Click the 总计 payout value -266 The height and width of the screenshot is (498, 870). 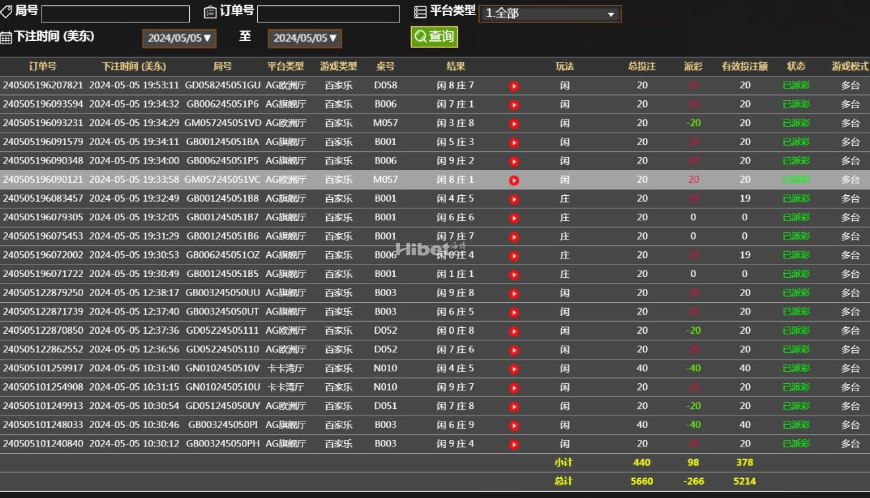(x=693, y=481)
